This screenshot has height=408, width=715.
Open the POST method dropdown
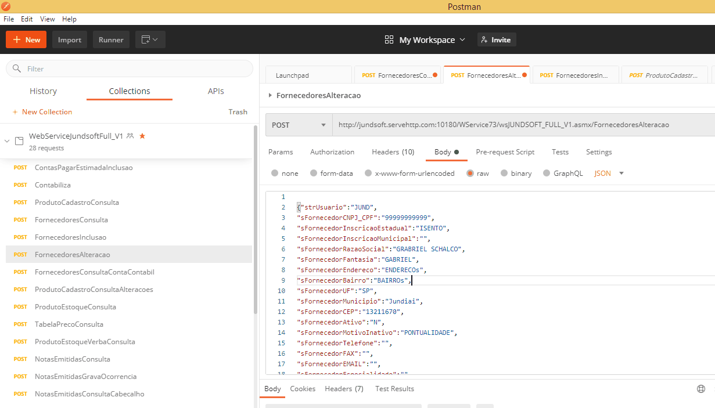[x=299, y=125]
